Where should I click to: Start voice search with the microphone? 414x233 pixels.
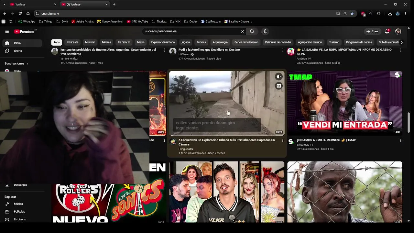tap(265, 31)
